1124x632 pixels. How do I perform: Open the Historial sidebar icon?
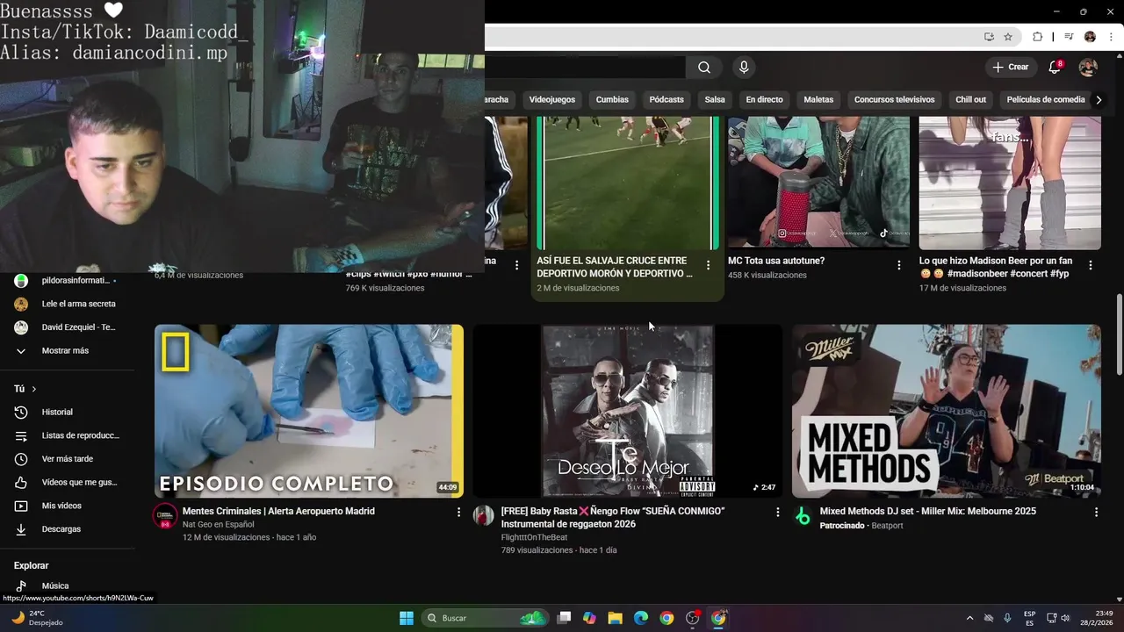tap(21, 412)
